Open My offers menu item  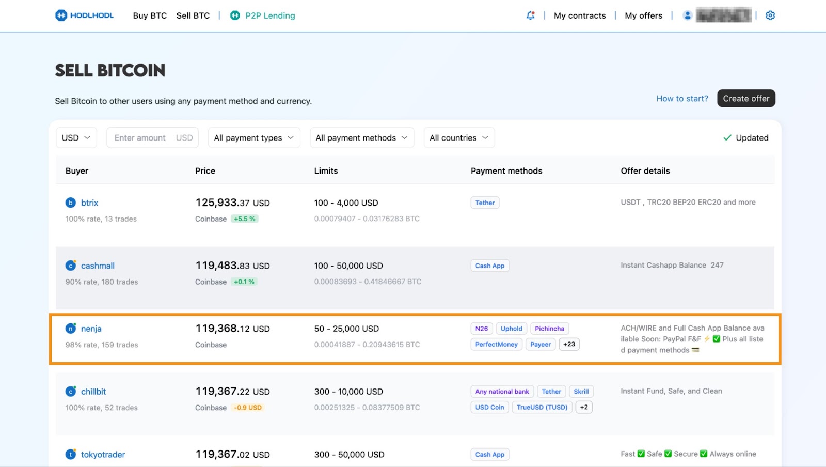tap(643, 15)
